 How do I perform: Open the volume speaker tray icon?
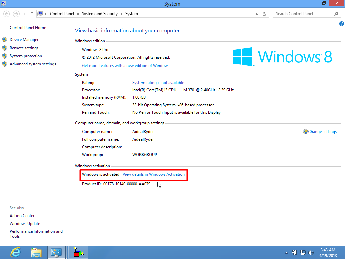311,253
